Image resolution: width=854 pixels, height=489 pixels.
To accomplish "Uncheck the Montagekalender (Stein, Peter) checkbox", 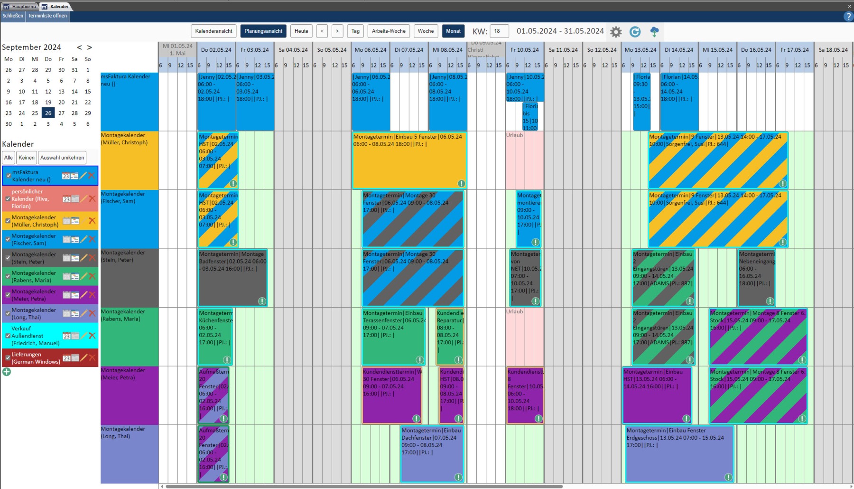I will point(8,258).
